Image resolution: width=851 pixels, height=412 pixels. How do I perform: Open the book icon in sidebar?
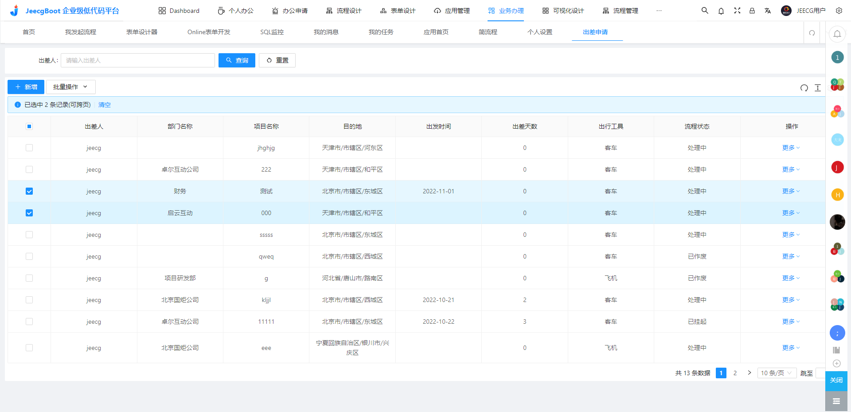coord(837,350)
